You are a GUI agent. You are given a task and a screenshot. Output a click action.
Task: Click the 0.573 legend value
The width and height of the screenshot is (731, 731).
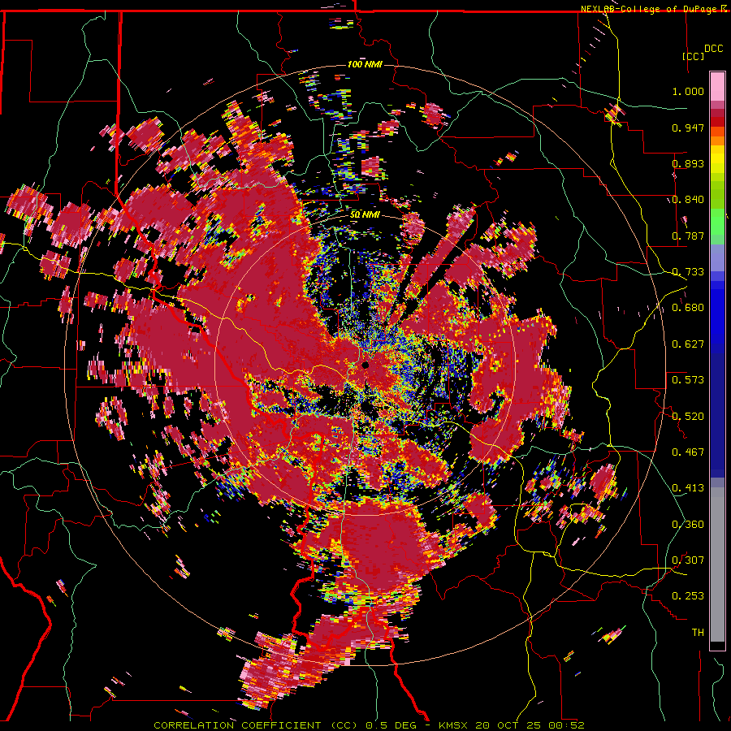(x=688, y=380)
